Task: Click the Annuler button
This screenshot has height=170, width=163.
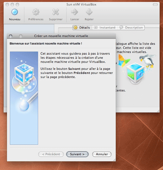Action: (x=102, y=154)
